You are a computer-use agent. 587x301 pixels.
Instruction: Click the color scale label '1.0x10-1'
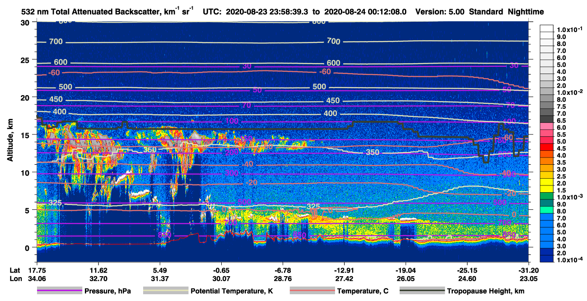pos(570,29)
